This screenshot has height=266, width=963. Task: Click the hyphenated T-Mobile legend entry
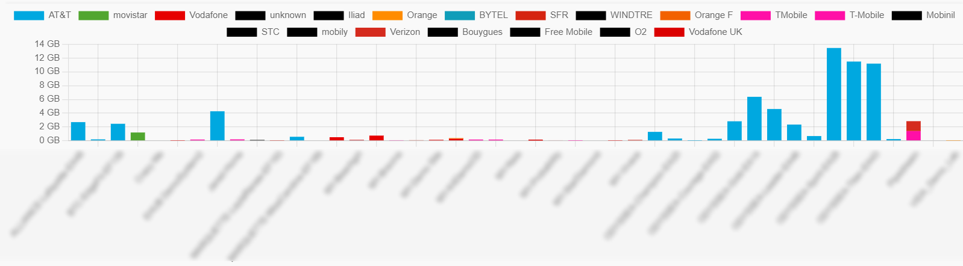tap(850, 15)
